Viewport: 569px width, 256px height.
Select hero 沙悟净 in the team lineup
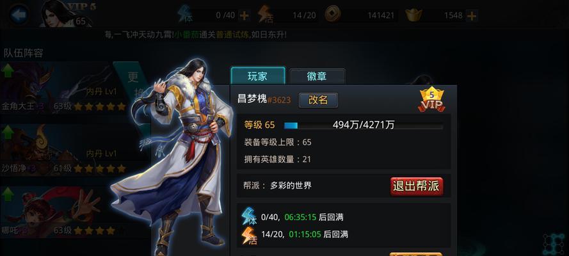(x=63, y=150)
